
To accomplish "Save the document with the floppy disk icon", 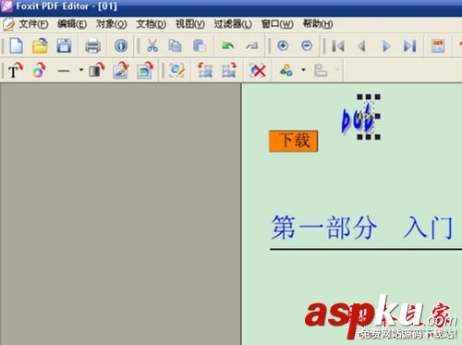I will tap(64, 46).
